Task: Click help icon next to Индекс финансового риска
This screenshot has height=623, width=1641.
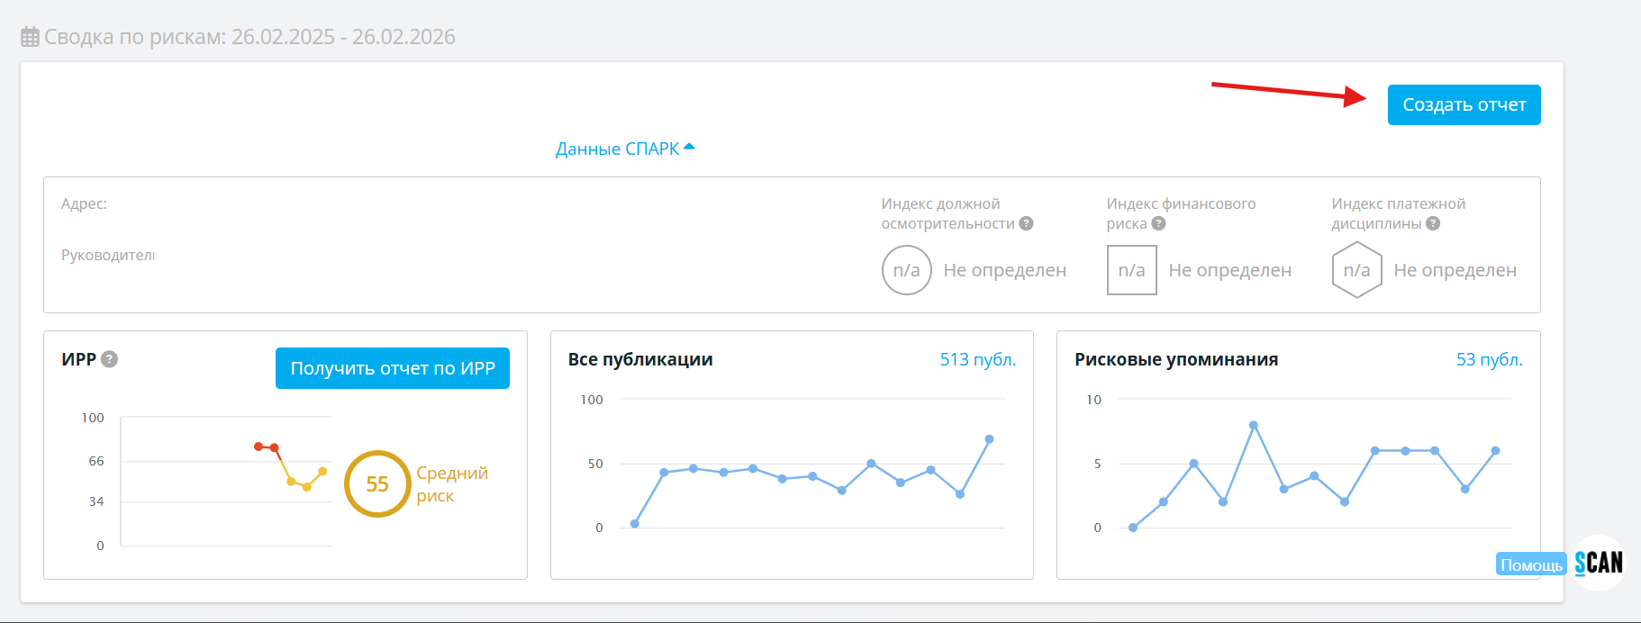Action: coord(1158,223)
